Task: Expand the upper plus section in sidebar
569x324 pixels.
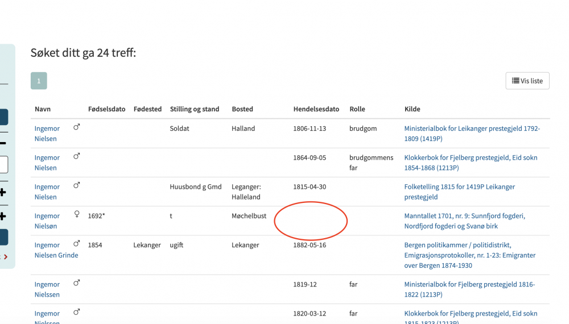Action: pyautogui.click(x=3, y=192)
